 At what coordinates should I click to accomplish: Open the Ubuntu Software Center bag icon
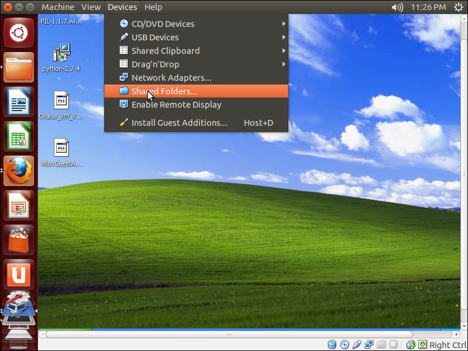[x=19, y=240]
